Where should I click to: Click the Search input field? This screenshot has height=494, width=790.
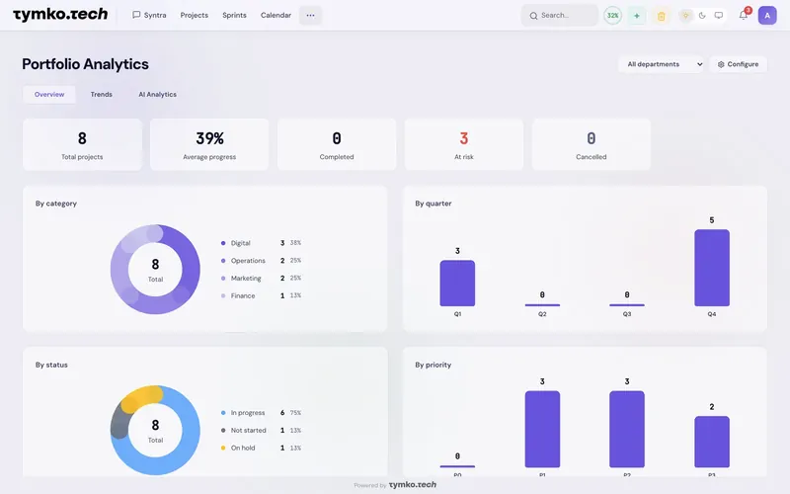coord(560,16)
